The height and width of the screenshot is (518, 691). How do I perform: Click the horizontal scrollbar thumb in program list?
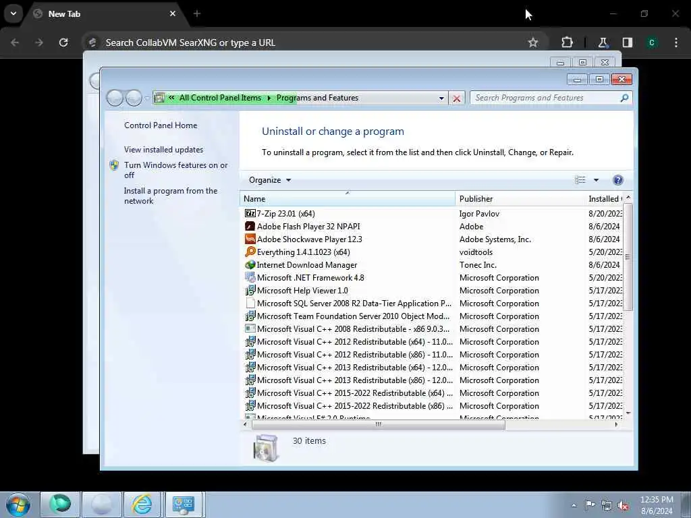tap(378, 425)
